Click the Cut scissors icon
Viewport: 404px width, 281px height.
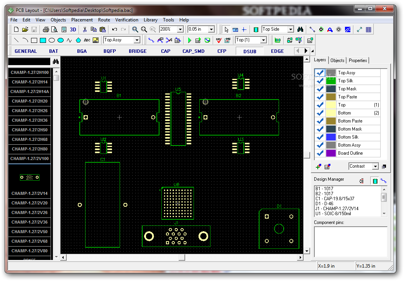click(x=85, y=29)
